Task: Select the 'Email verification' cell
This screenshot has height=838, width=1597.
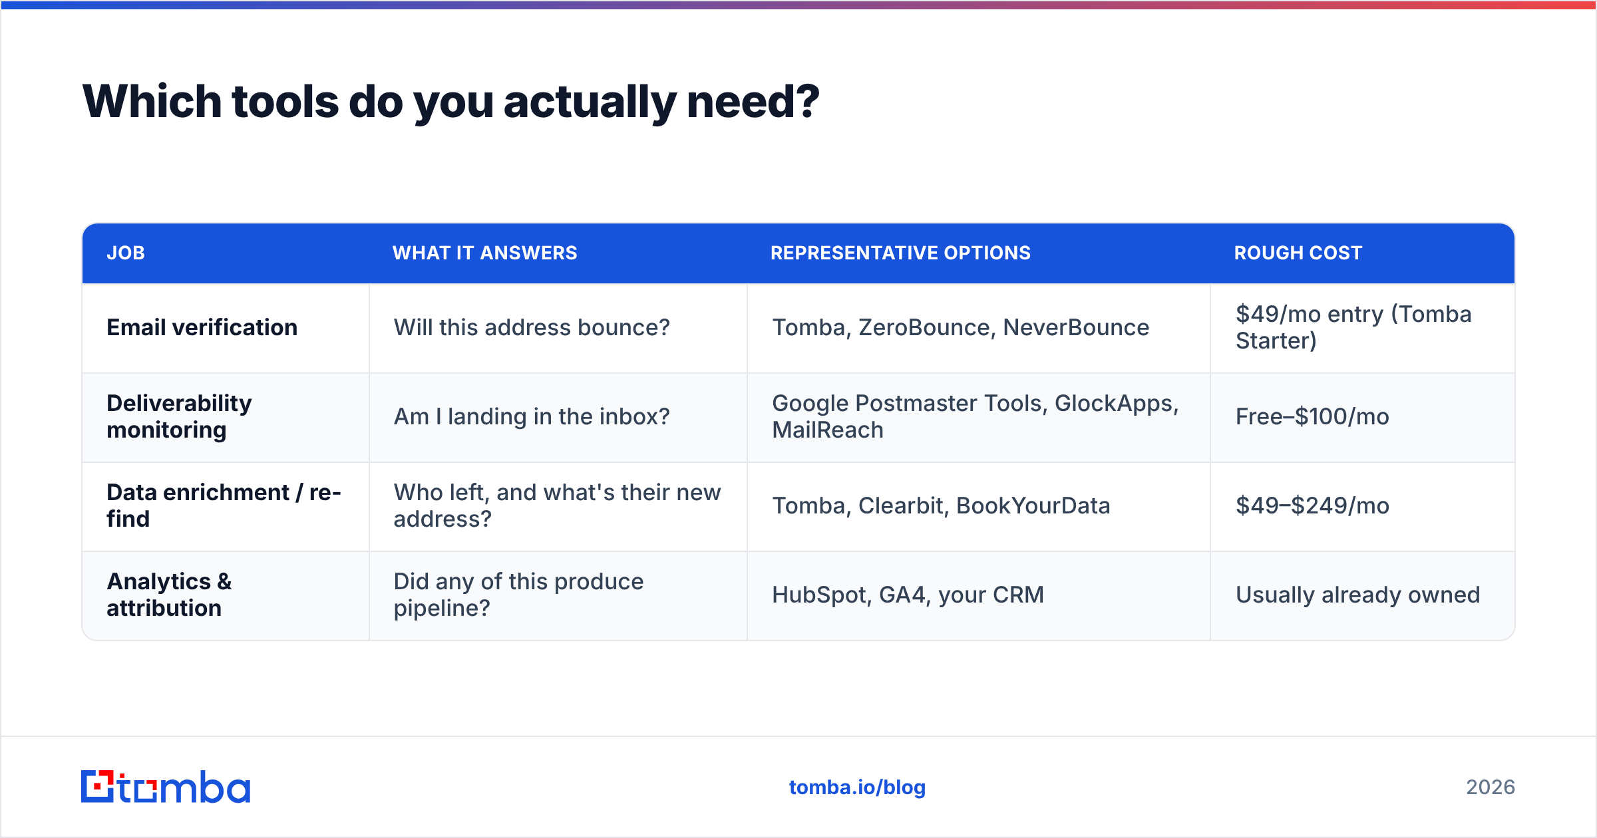Action: (226, 328)
